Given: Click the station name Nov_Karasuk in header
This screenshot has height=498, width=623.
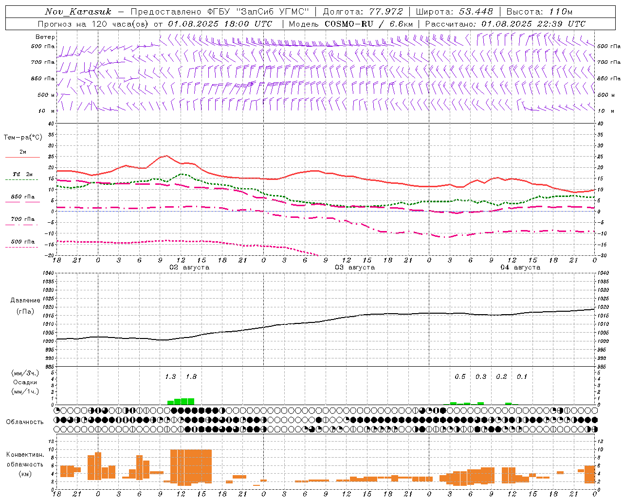Looking at the screenshot, I should coord(78,12).
